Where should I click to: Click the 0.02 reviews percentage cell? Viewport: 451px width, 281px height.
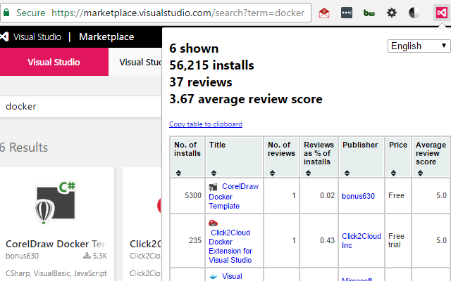[319, 195]
